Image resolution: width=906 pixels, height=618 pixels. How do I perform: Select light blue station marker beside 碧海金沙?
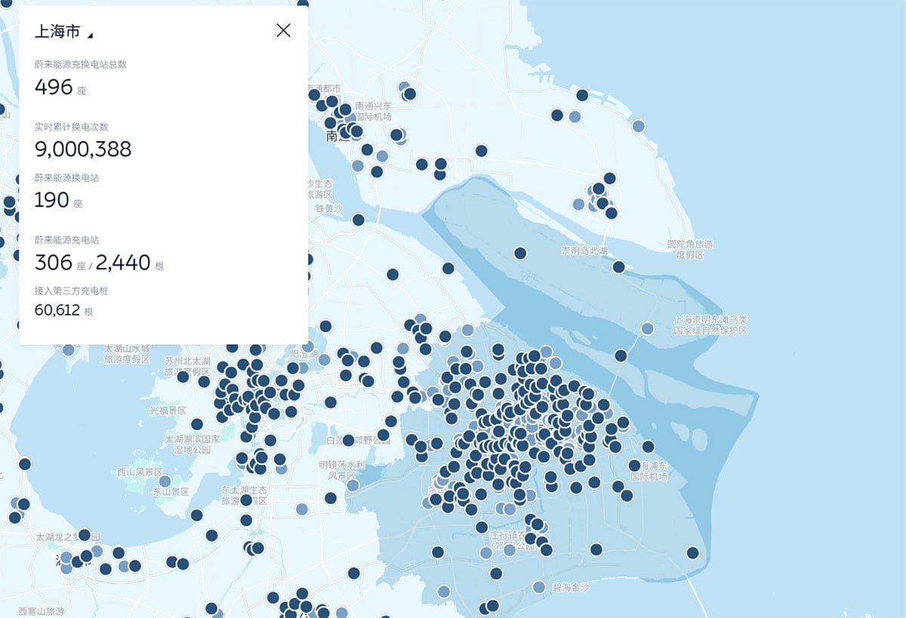click(x=539, y=587)
